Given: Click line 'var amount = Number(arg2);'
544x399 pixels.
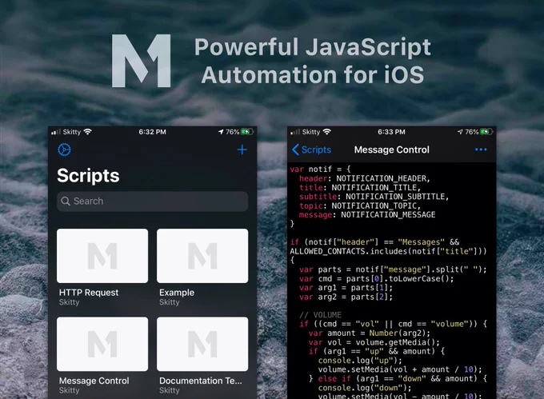Looking at the screenshot, I should click(369, 333).
